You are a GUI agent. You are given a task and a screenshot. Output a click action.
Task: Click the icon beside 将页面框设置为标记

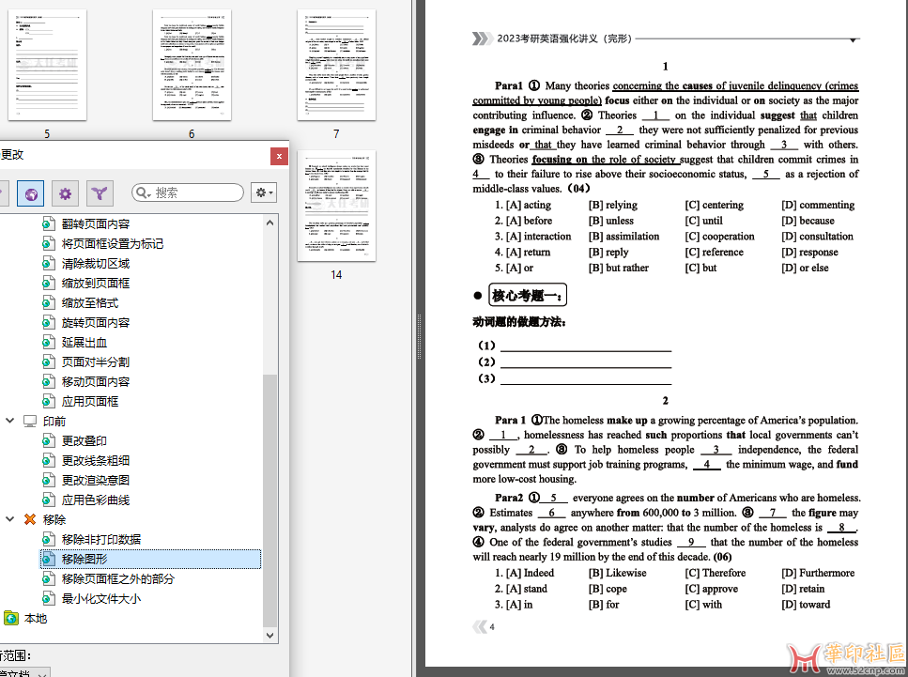(x=49, y=244)
